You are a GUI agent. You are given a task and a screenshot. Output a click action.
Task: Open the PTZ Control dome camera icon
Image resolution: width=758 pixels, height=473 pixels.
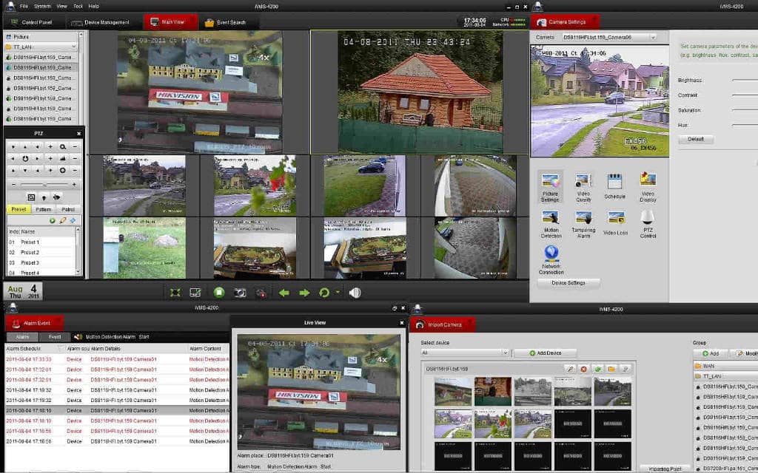click(x=647, y=218)
